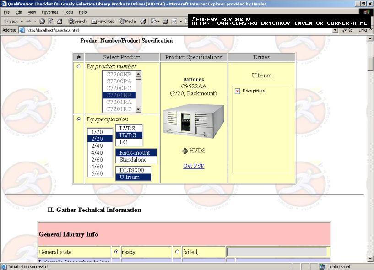Click the Back toolbar button
The height and width of the screenshot is (270, 374).
(x=11, y=22)
